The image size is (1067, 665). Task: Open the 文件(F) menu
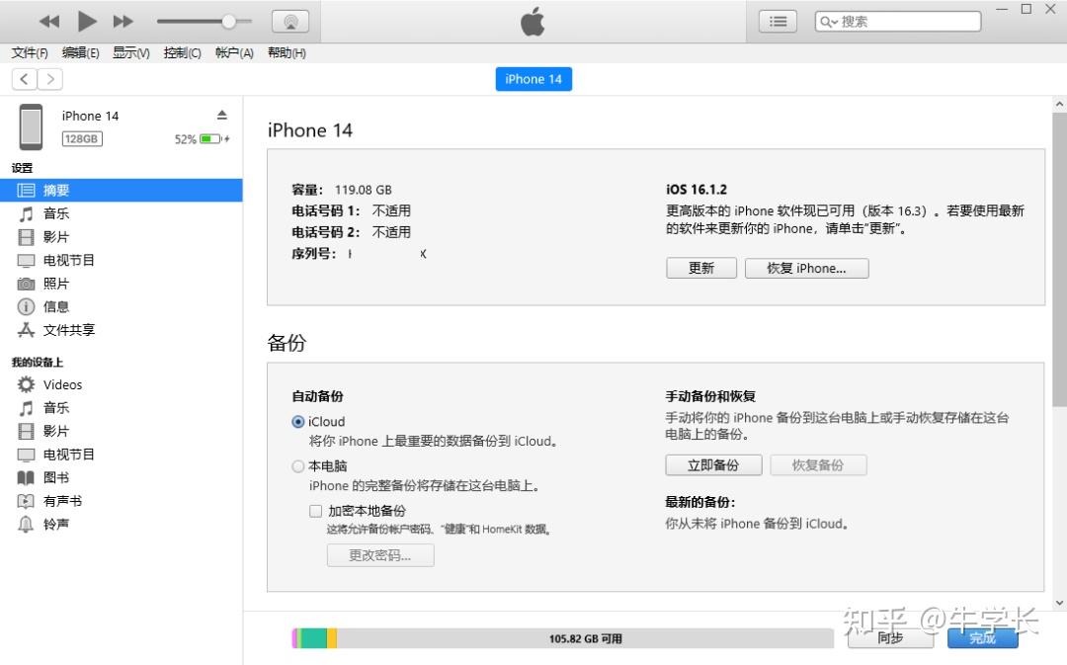30,53
